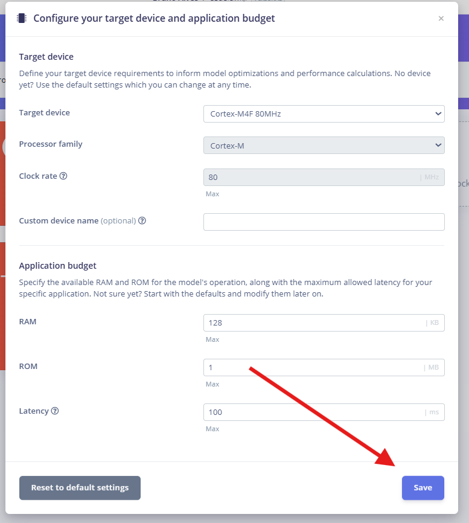This screenshot has width=469, height=523.
Task: Save the target device configuration
Action: click(x=423, y=487)
